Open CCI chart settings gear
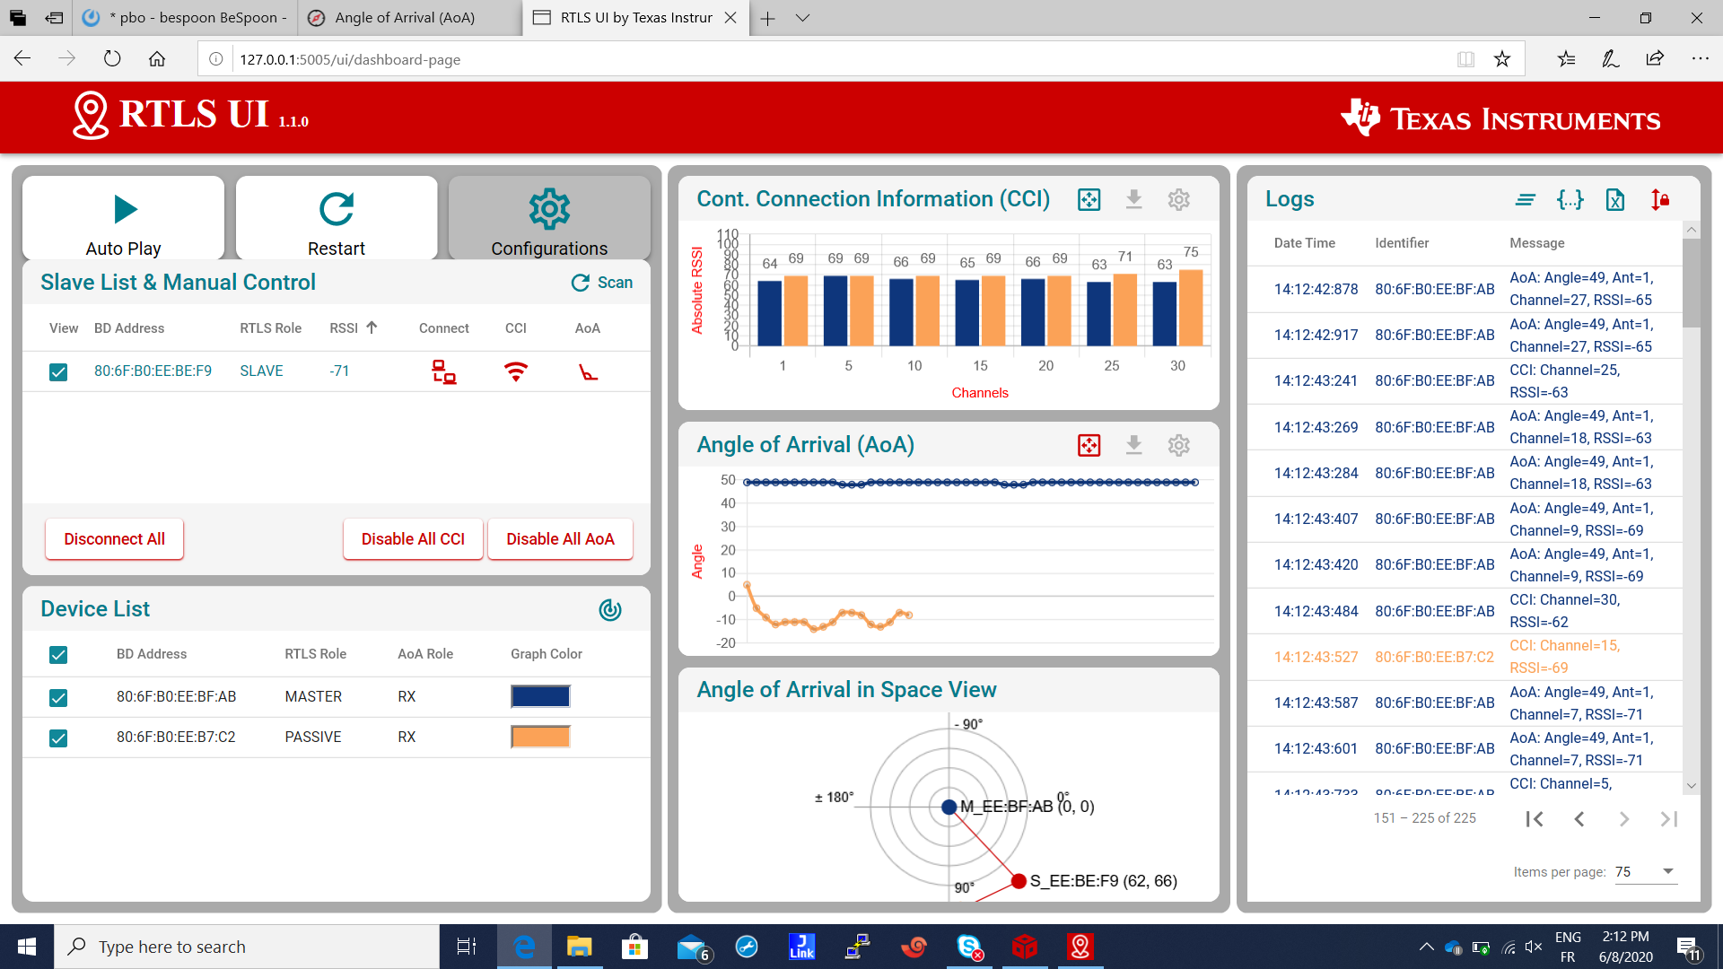 [1178, 199]
